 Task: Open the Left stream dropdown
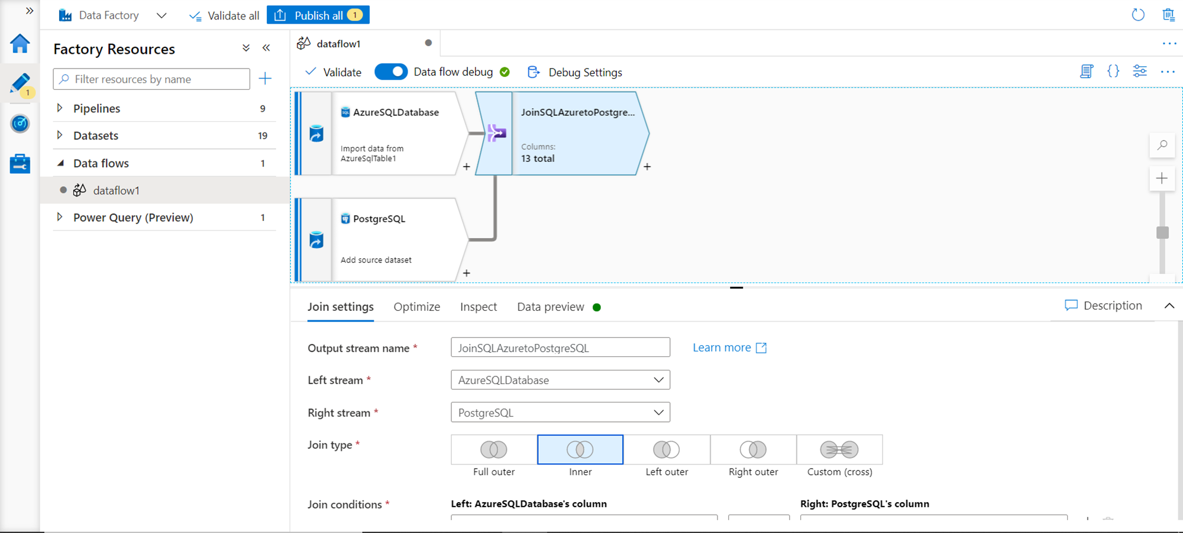(x=560, y=380)
